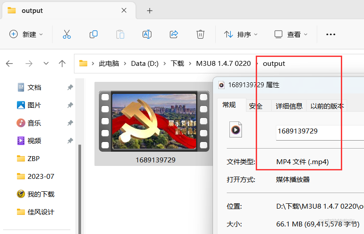Open 我的下载 folder in sidebar
Screen dimensions: 364x234
pyautogui.click(x=41, y=194)
